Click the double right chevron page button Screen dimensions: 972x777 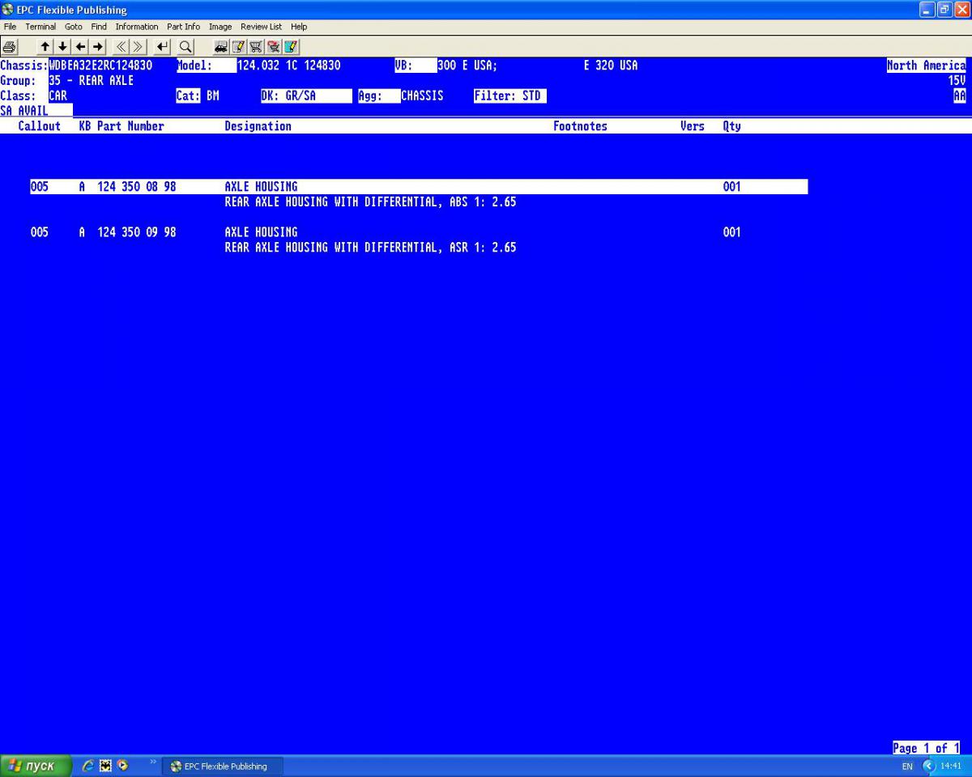click(138, 47)
